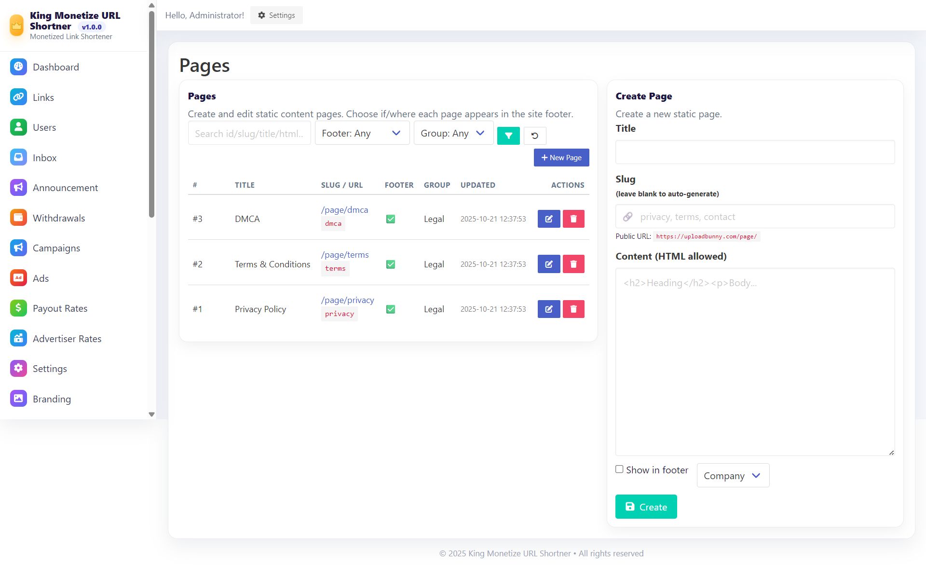Click the New Page button
The image size is (926, 579).
(x=561, y=158)
